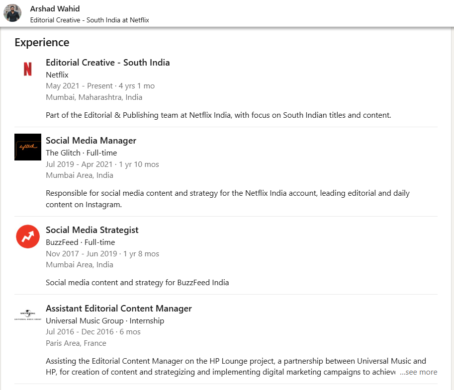Screen dimensions: 454x390
Task: Click The Glitch company logo
Action: pyautogui.click(x=28, y=147)
